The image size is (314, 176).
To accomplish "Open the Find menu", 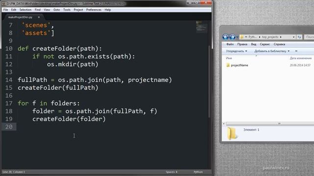I will click(37, 10).
